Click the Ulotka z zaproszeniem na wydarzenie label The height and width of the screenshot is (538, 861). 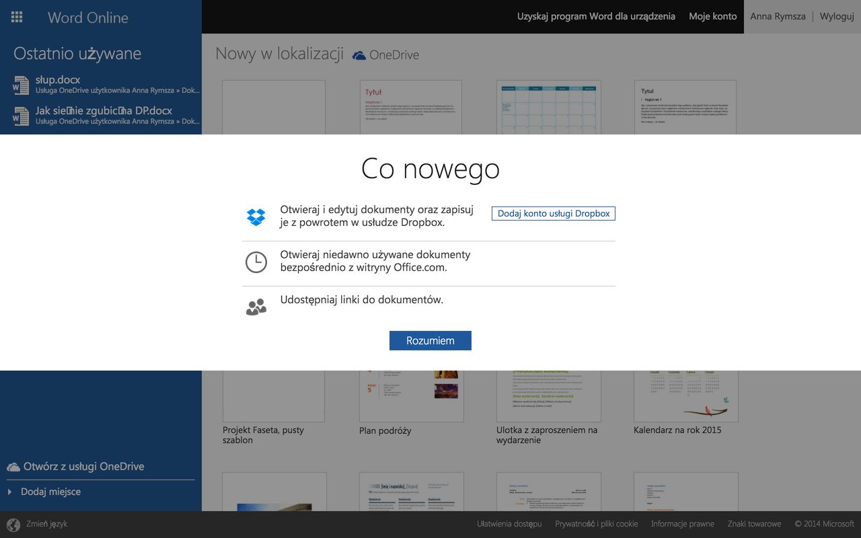pos(547,435)
